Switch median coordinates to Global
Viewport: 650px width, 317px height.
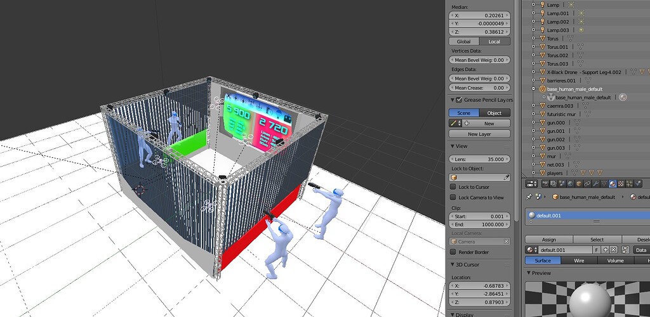(464, 41)
